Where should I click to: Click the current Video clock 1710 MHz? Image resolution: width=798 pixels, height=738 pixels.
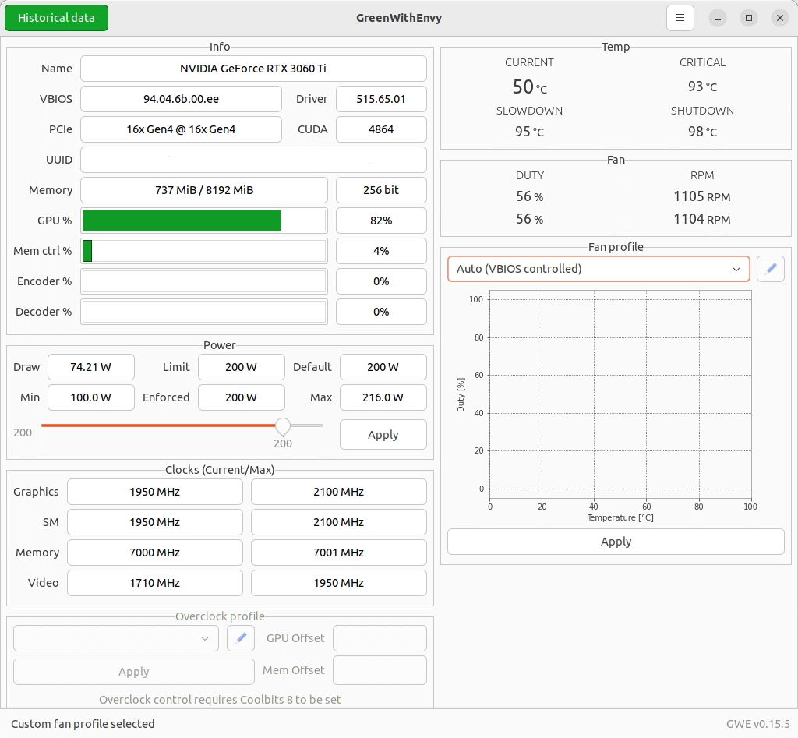[155, 583]
